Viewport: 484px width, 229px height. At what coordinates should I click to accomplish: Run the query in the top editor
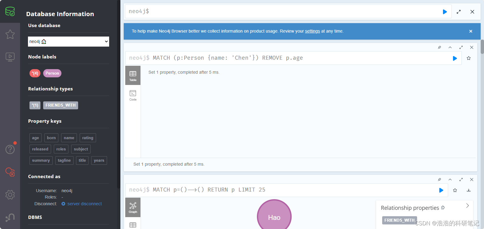445,12
